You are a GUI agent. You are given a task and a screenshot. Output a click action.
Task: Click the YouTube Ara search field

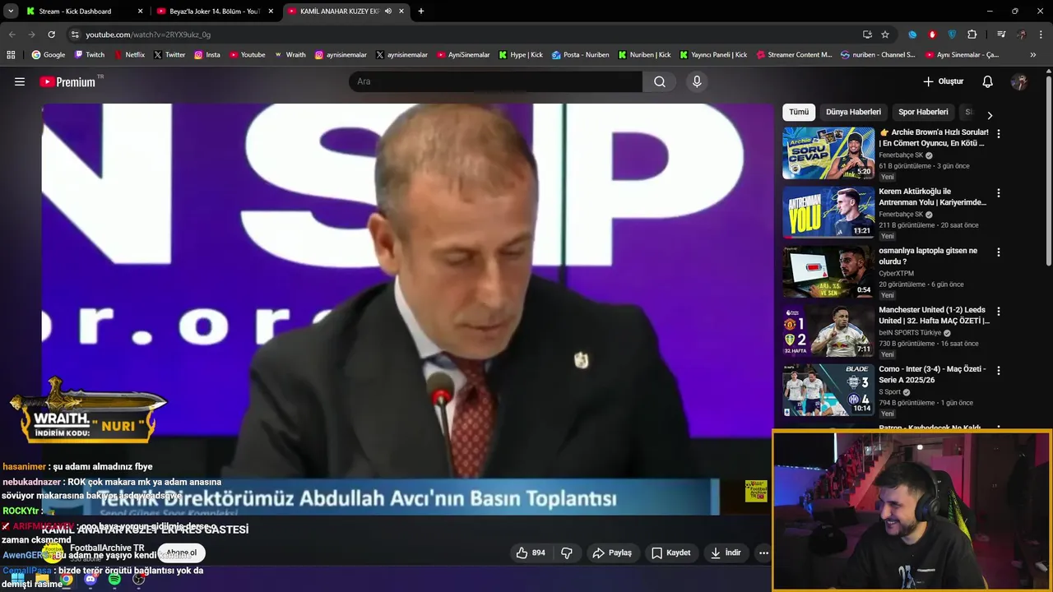click(x=496, y=81)
